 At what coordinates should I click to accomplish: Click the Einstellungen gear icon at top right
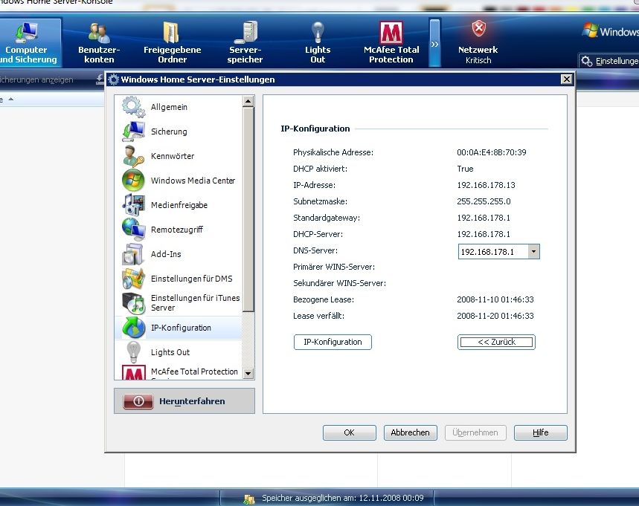586,62
